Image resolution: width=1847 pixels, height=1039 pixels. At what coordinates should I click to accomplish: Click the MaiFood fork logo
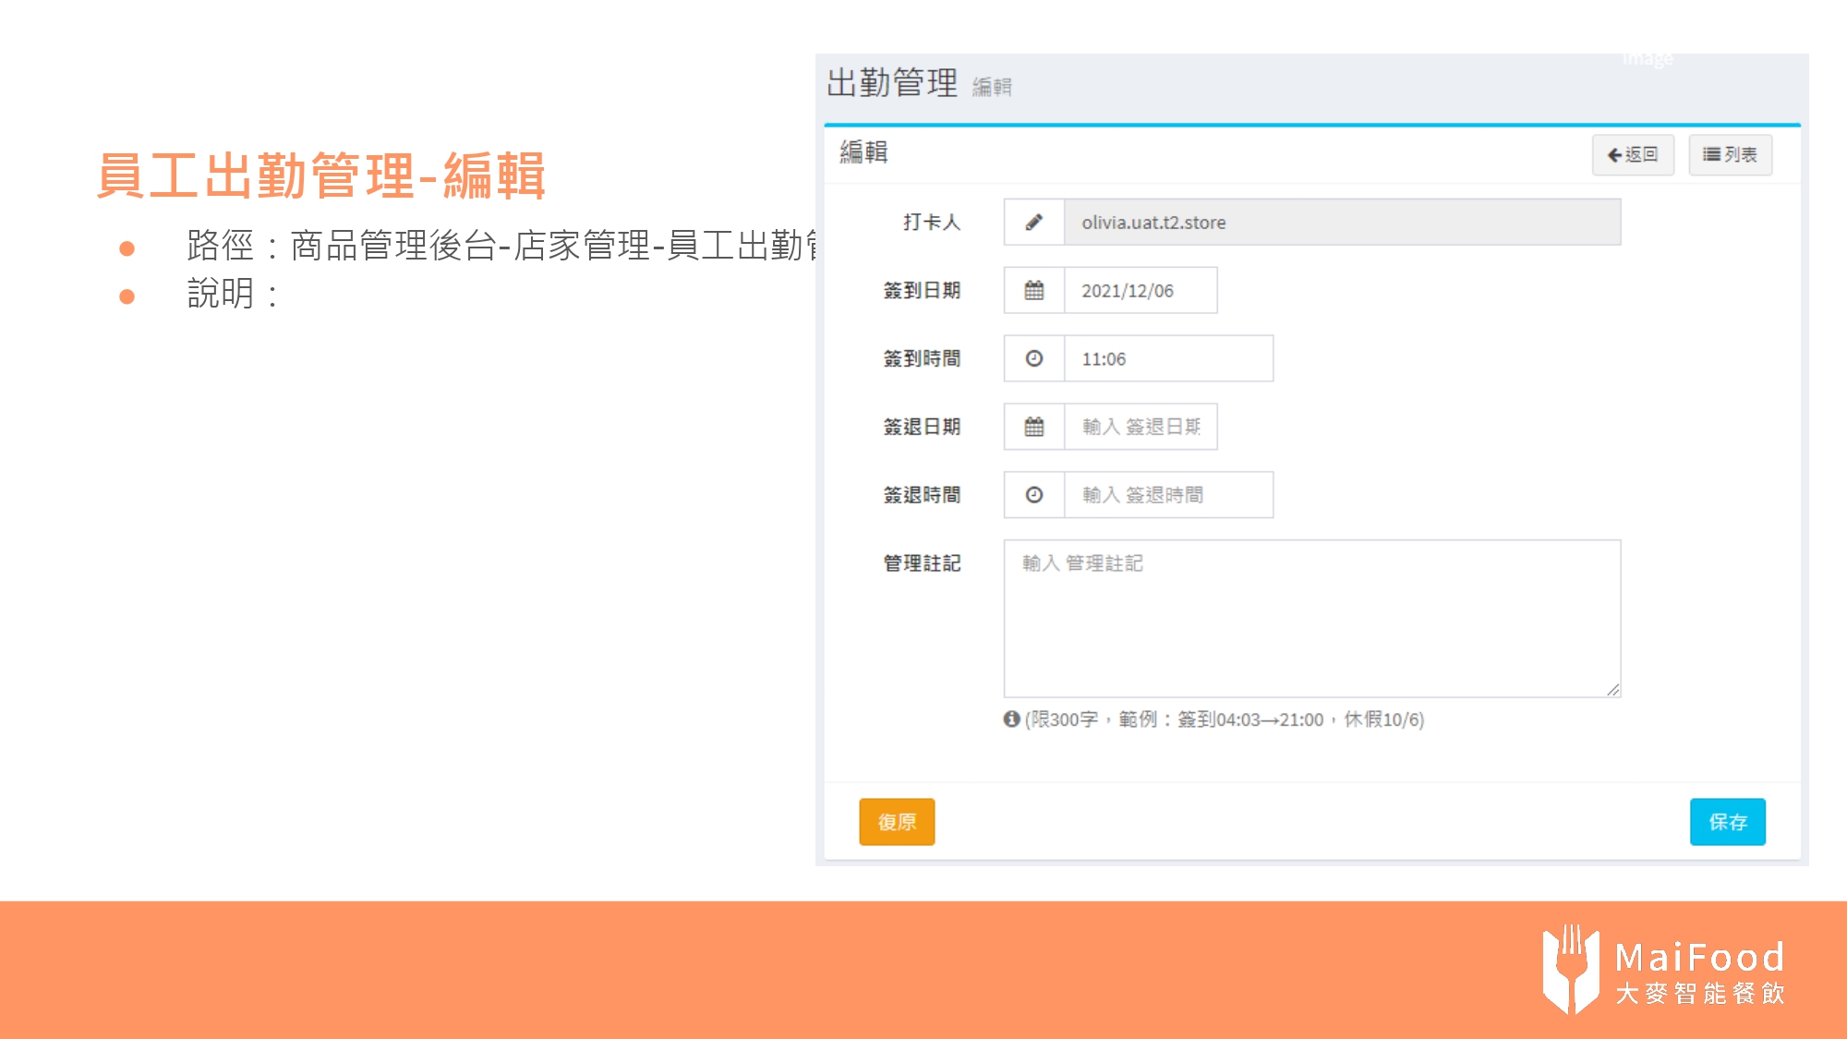pos(1570,969)
